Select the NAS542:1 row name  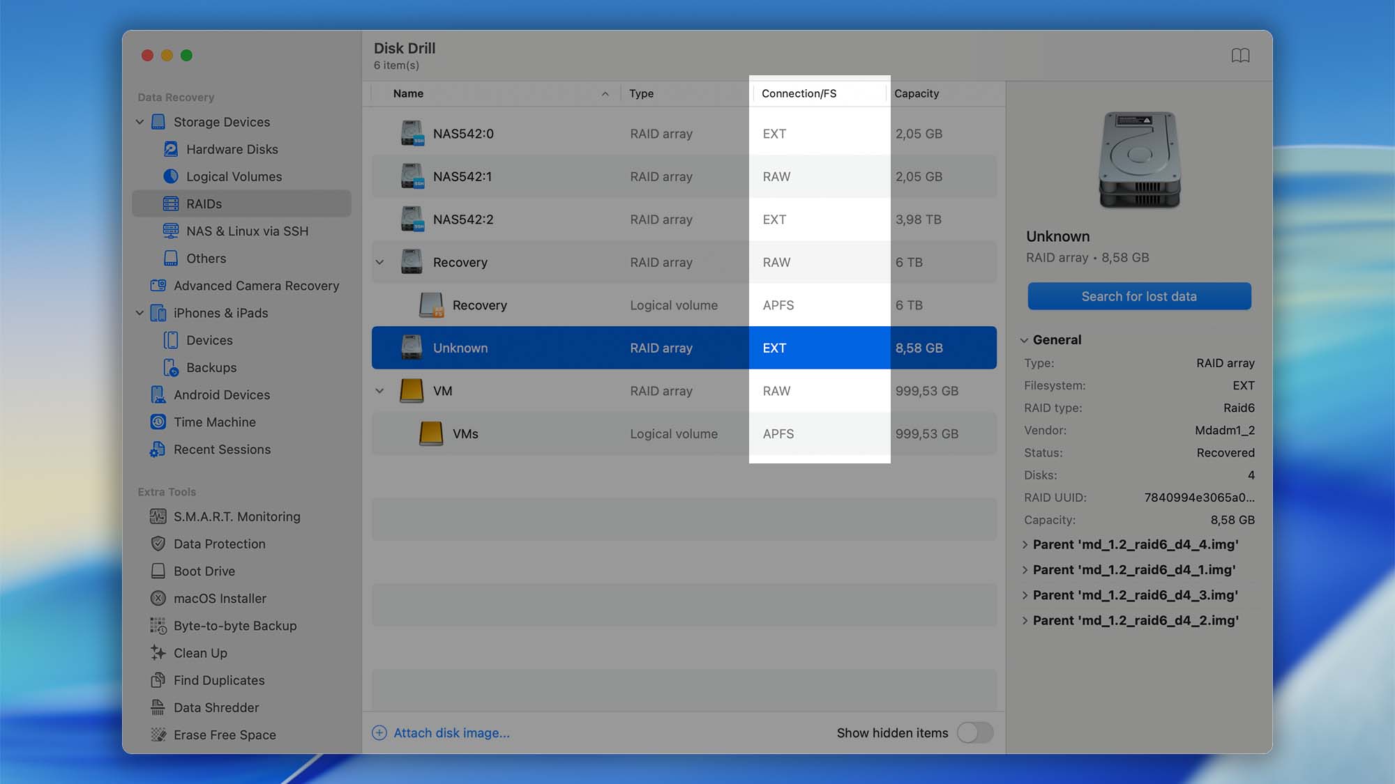click(462, 176)
